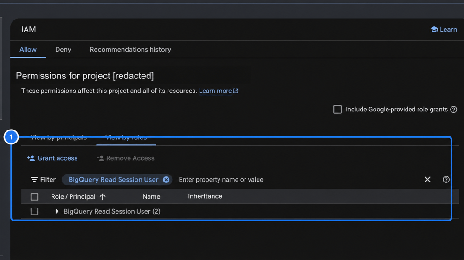Open the Recommendations history tab

(x=130, y=50)
